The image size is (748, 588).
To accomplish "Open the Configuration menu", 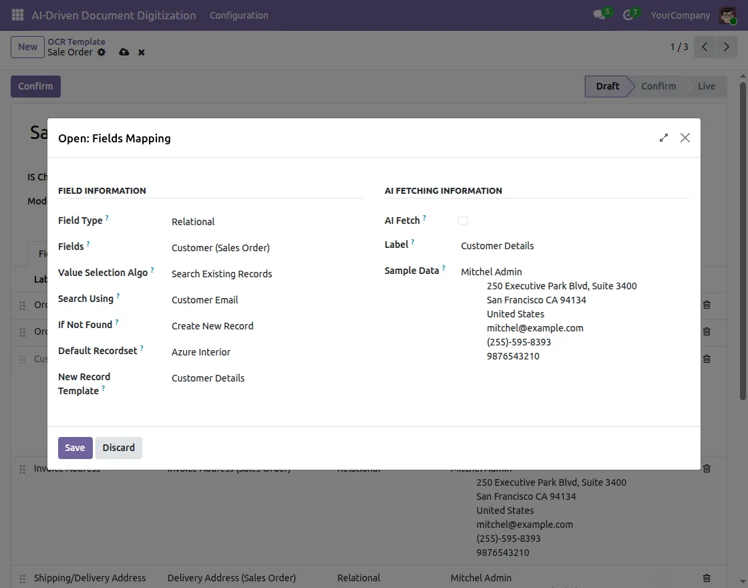I will coord(239,15).
